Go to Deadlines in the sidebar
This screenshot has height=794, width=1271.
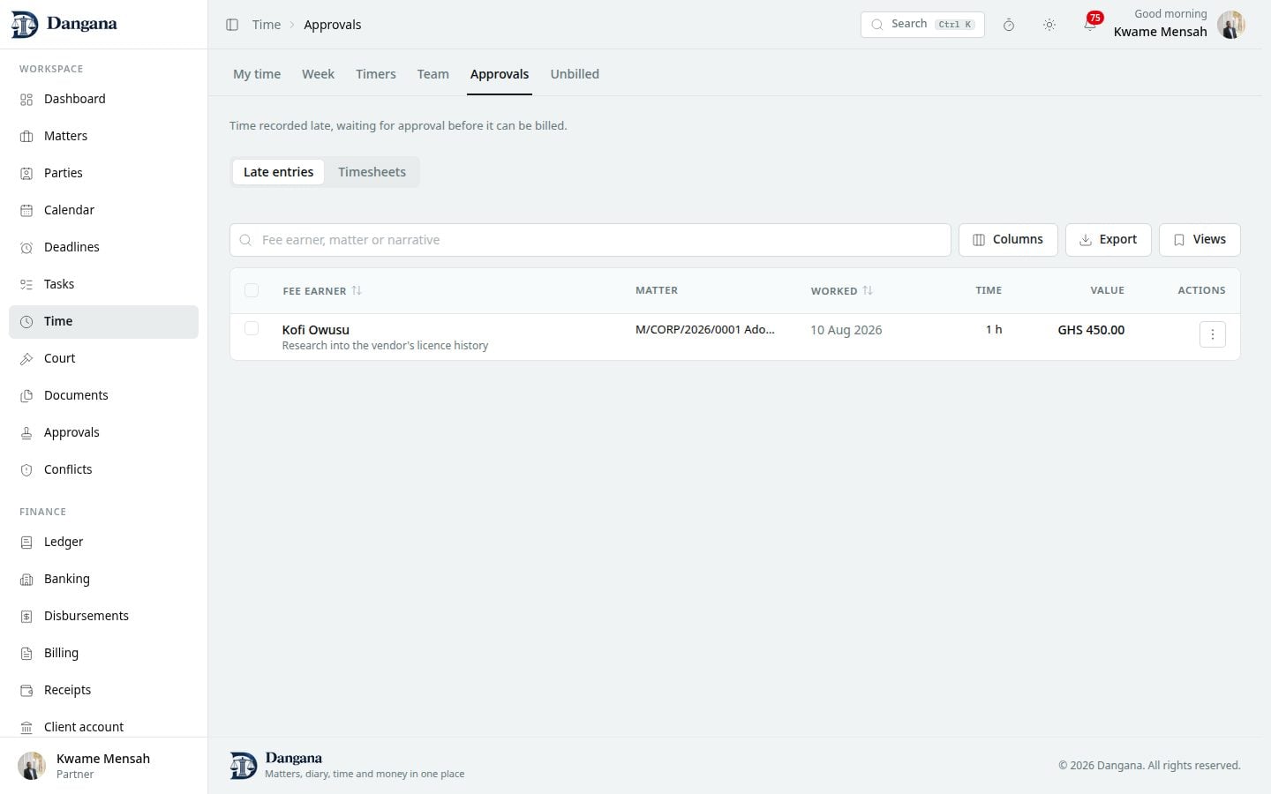point(103,247)
